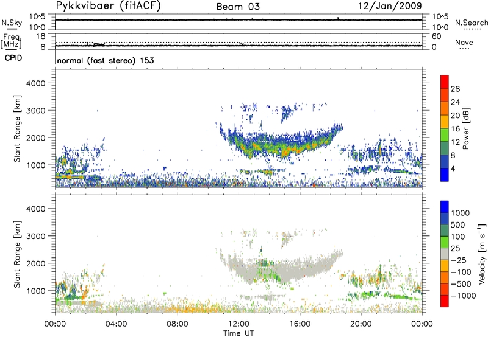Click '3000' on the velocity panel range axis

(x=36, y=236)
